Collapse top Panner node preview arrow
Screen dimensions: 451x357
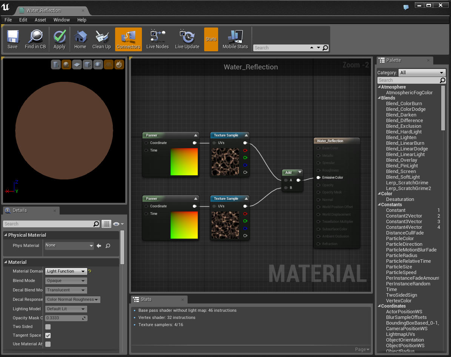click(x=195, y=135)
